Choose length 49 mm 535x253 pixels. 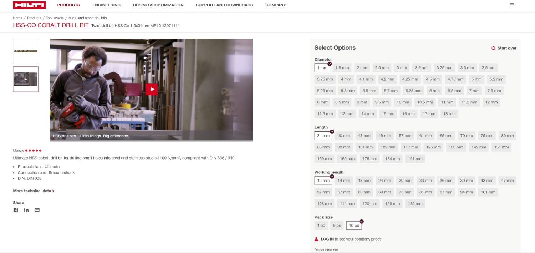coord(385,136)
